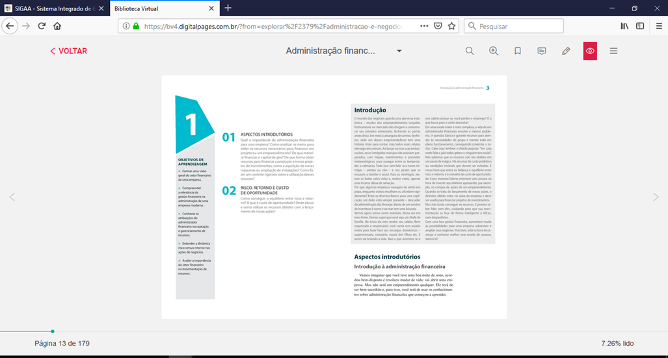Star this page in the address bar
Screen dimensions: 668x358
[452, 26]
